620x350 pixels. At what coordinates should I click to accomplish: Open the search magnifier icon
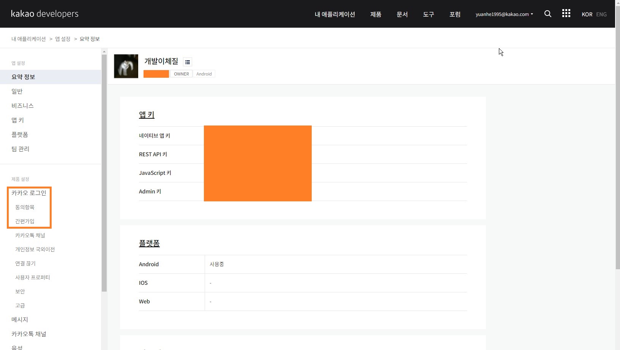point(547,14)
